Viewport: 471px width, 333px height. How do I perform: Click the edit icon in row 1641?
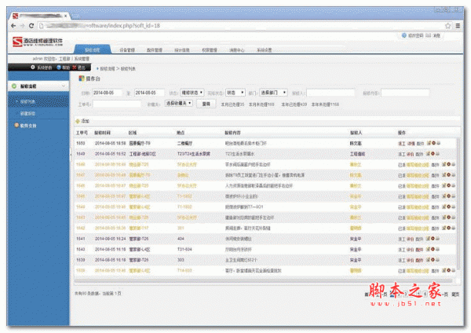(x=428, y=239)
